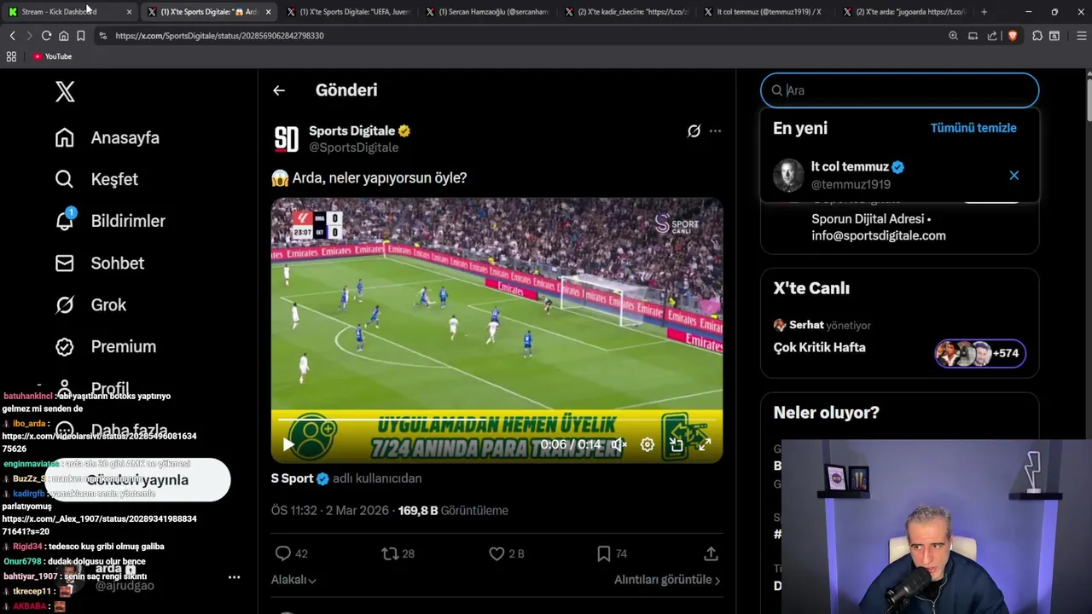Click the share page icon in address bar

pyautogui.click(x=992, y=36)
